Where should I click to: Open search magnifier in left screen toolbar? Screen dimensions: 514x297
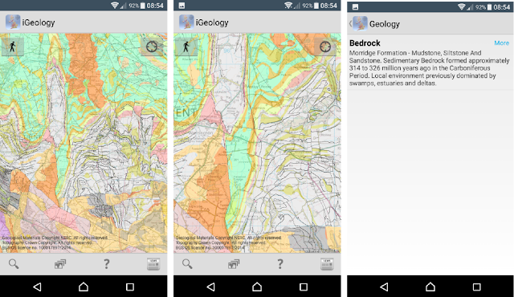click(x=14, y=264)
